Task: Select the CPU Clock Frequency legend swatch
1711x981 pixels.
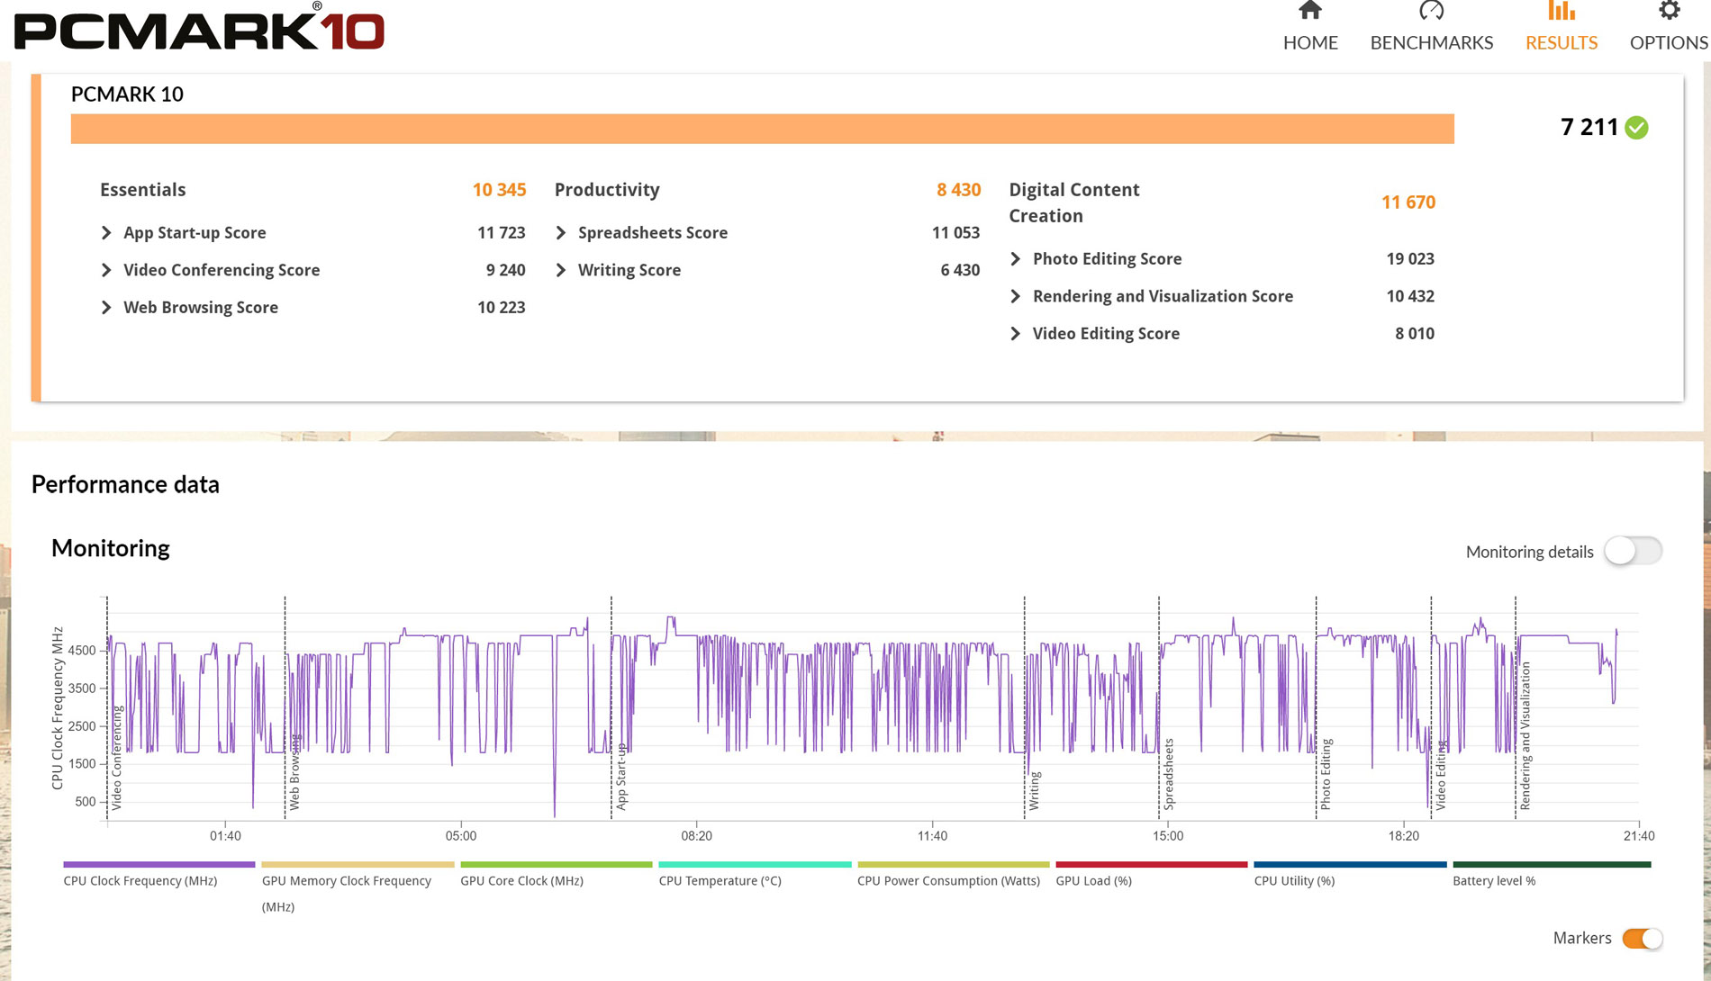Action: click(x=158, y=864)
